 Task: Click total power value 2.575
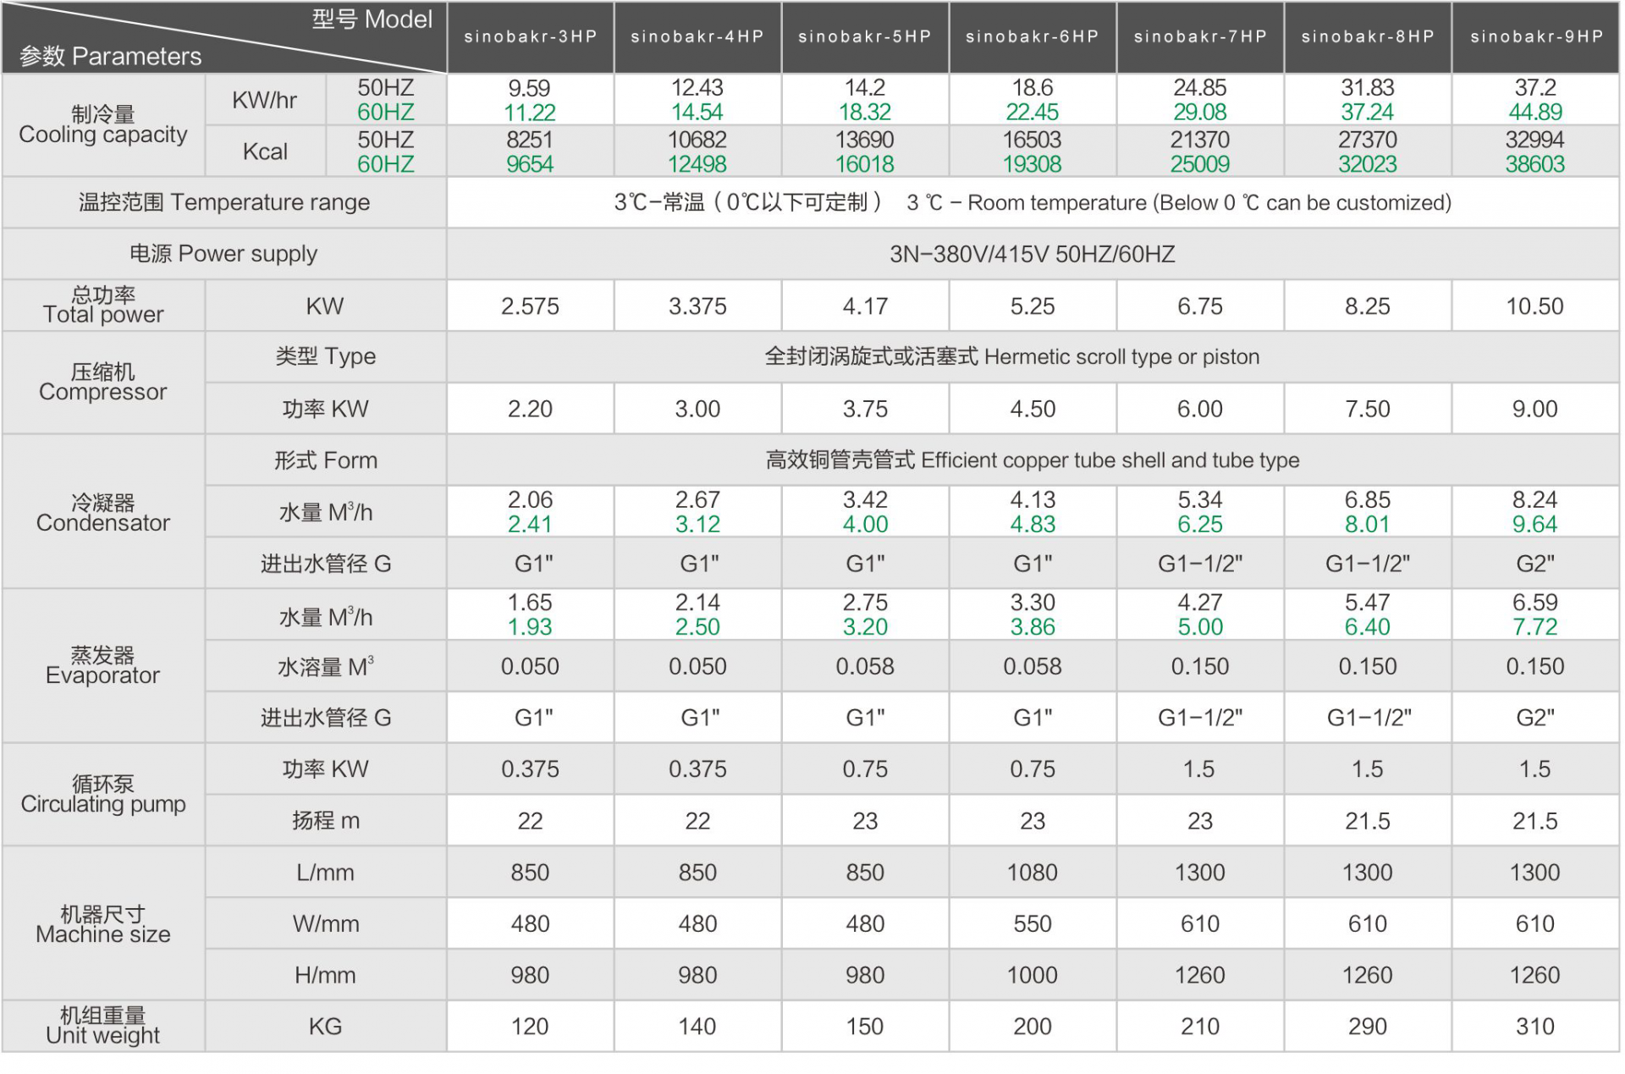pyautogui.click(x=531, y=306)
